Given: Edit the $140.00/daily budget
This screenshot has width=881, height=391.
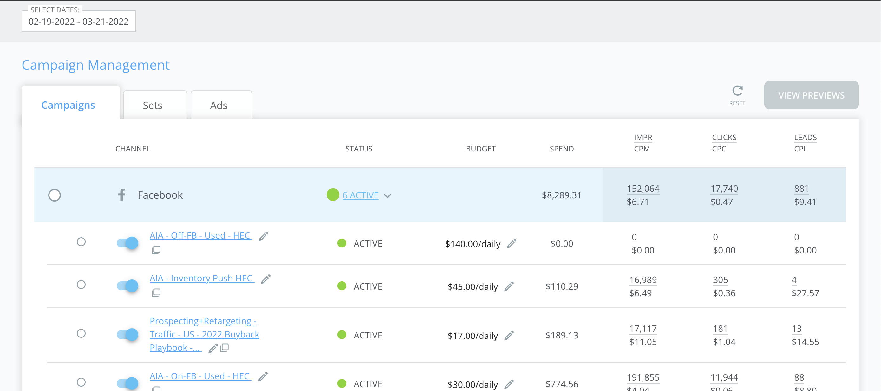Looking at the screenshot, I should pyautogui.click(x=511, y=244).
